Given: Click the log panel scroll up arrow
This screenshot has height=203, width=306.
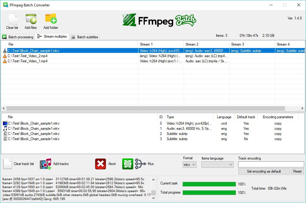Looking at the screenshot, I should 153,180.
